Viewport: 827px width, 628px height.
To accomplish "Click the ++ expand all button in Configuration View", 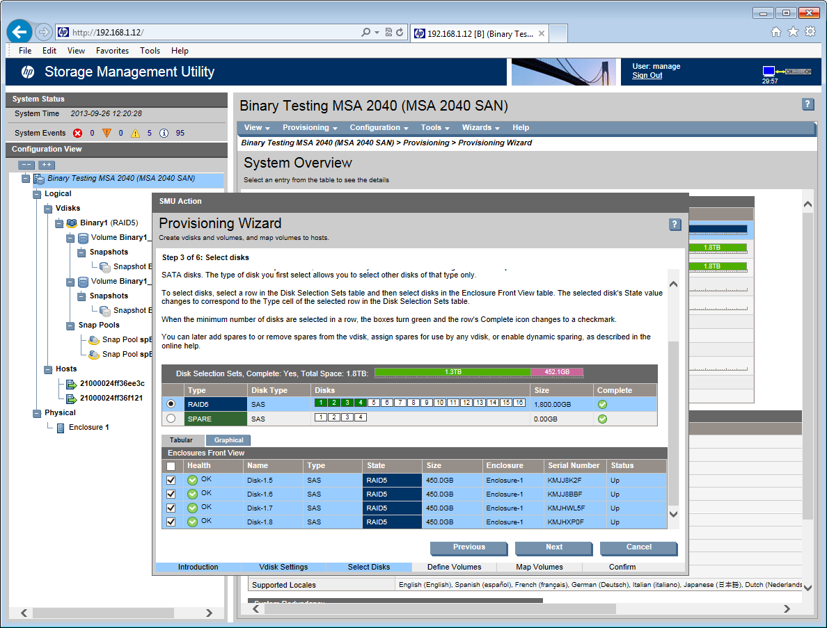I will [x=46, y=165].
